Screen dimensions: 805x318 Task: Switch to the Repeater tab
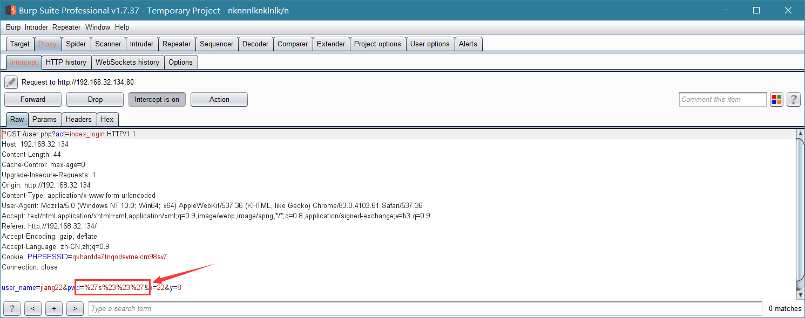[x=177, y=44]
